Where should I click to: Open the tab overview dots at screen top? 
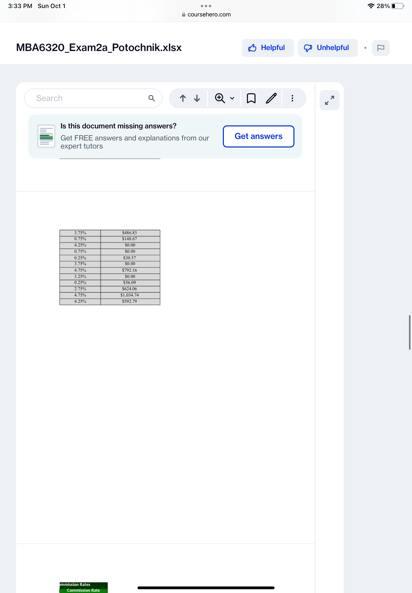pyautogui.click(x=206, y=6)
